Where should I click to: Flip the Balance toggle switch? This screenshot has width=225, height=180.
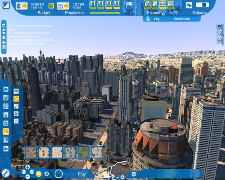[x=202, y=5]
